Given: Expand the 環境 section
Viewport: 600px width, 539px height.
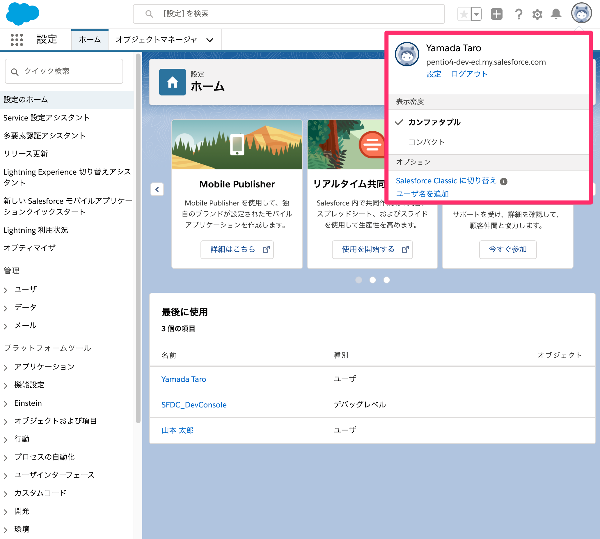Looking at the screenshot, I should pyautogui.click(x=5, y=530).
